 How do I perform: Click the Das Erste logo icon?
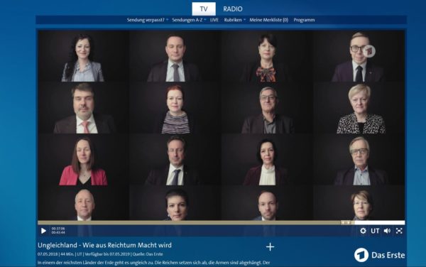tap(361, 255)
